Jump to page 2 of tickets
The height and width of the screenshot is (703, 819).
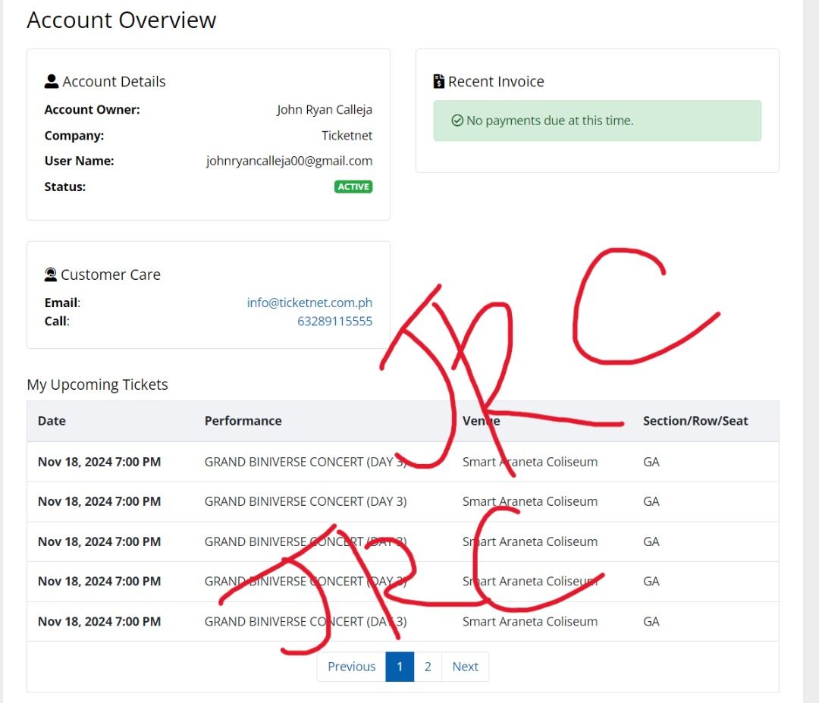[x=428, y=667]
